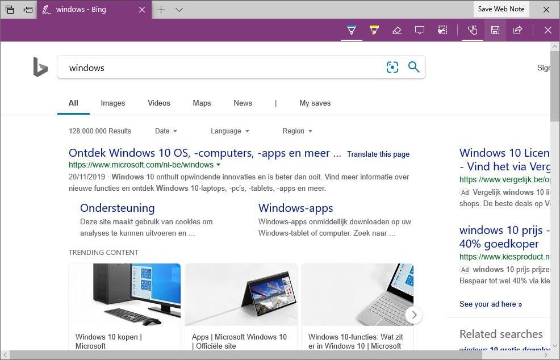Open 'Apps | Microsoft Windows 10' card title

pos(239,341)
